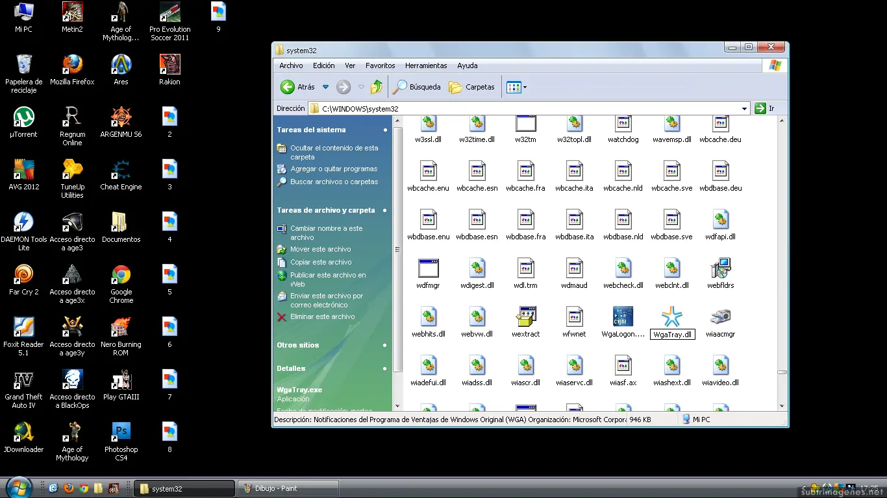Open the TuneUp Utilities desktop shortcut
The width and height of the screenshot is (887, 498).
[x=72, y=179]
